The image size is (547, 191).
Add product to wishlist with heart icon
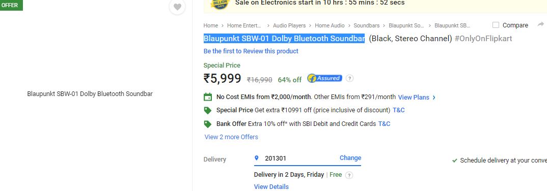[x=177, y=7]
